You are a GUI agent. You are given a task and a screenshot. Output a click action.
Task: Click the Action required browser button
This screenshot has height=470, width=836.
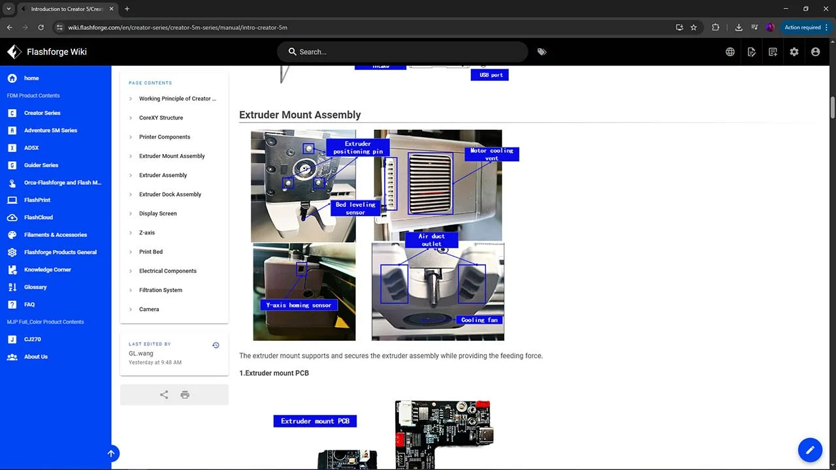pyautogui.click(x=807, y=27)
